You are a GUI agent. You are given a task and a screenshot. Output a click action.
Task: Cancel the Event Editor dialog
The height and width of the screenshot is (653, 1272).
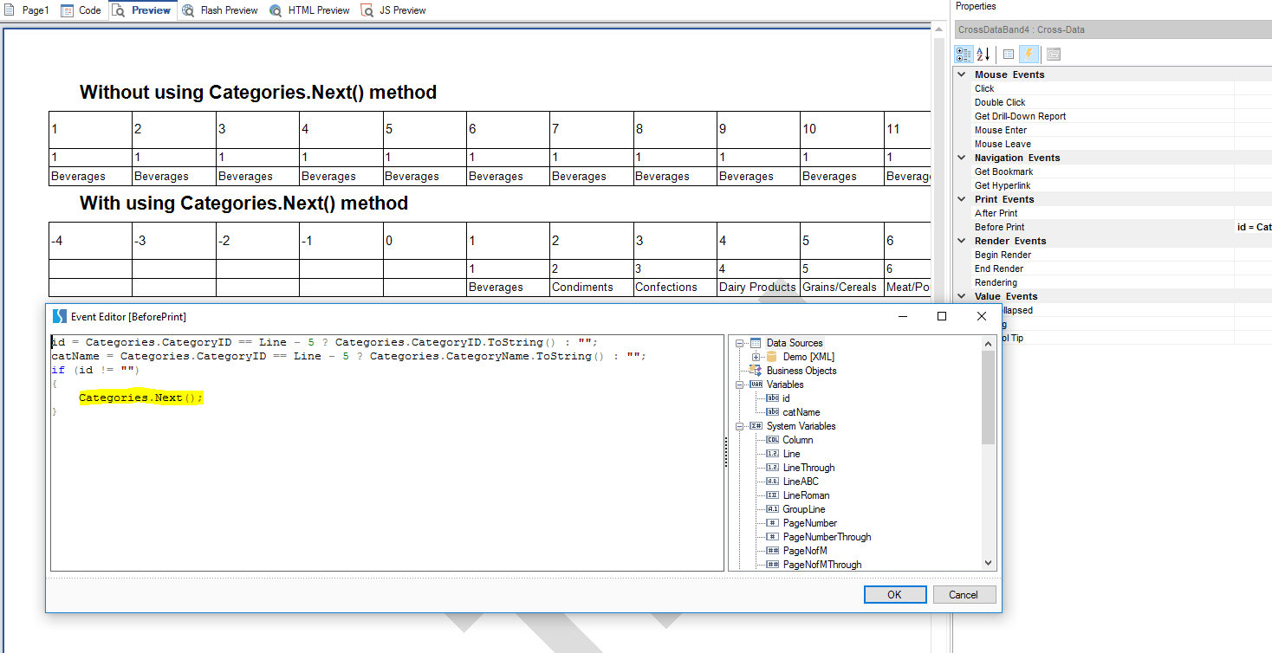point(964,594)
